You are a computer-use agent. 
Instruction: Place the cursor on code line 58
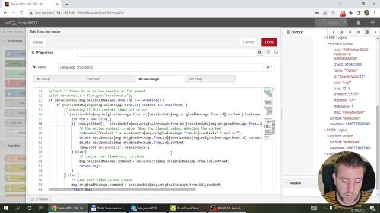tap(155, 124)
